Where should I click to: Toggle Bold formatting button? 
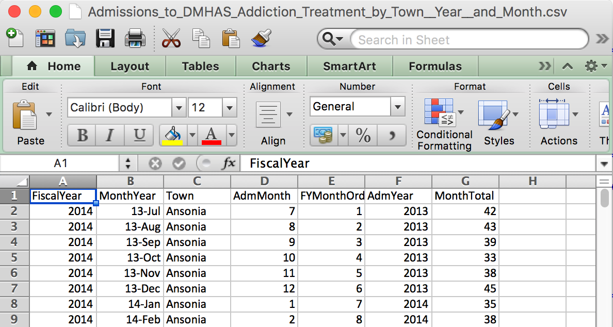(x=82, y=135)
